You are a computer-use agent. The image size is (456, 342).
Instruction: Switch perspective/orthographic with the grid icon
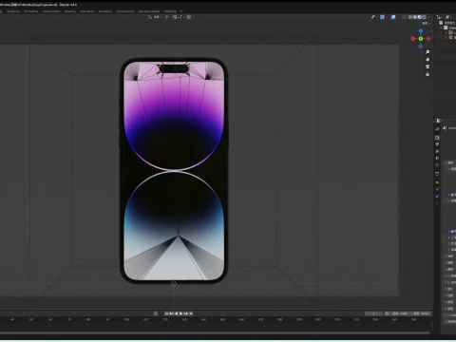coord(427,74)
